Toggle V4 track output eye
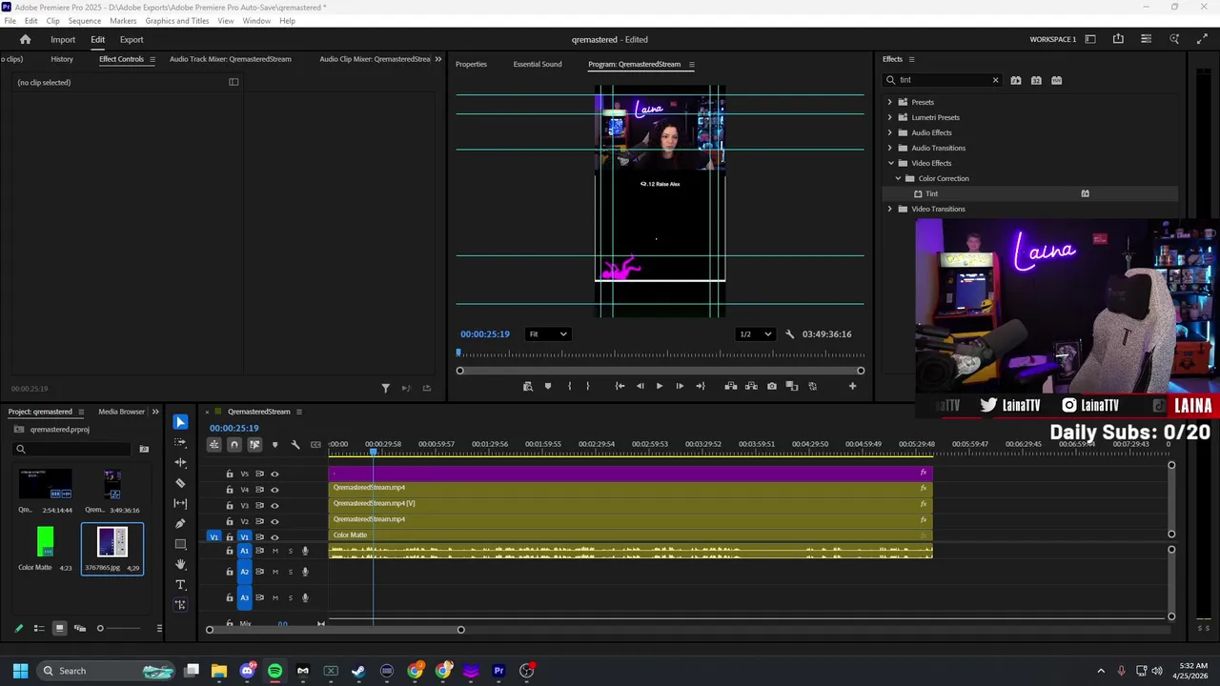The height and width of the screenshot is (686, 1220). (x=274, y=490)
